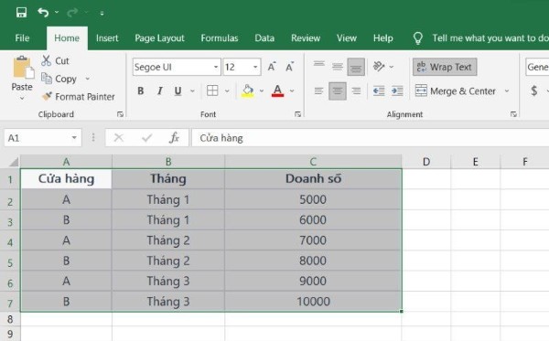The image size is (549, 341).
Task: Open the File tab
Action: [22, 37]
